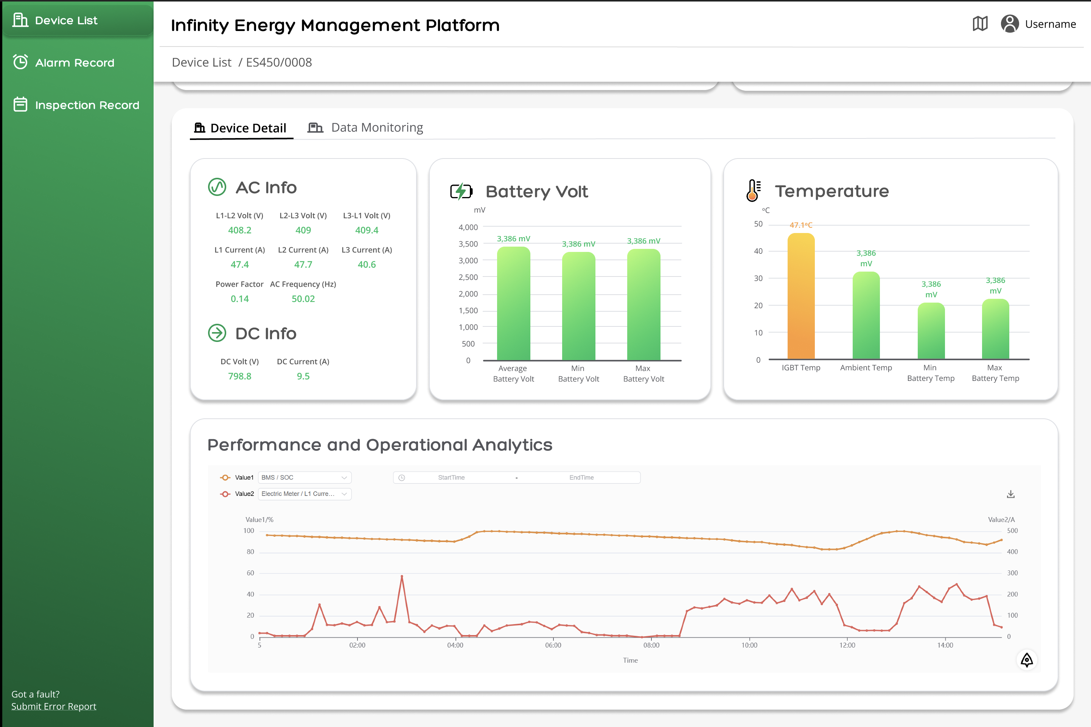
Task: Click the Infinity Energy Management Platform title
Action: pos(335,25)
